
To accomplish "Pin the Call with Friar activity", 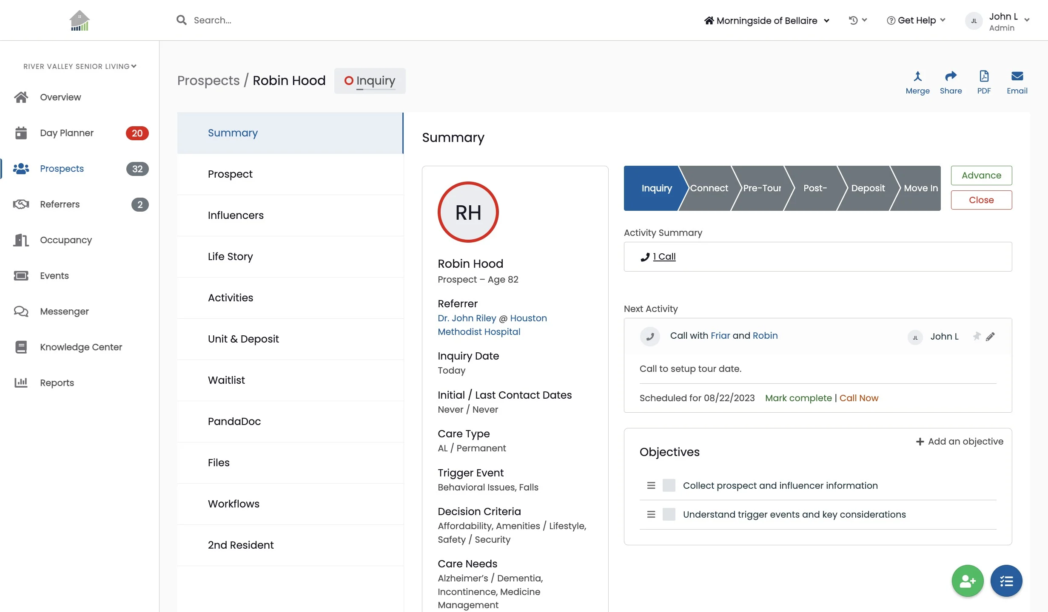I will pos(977,336).
